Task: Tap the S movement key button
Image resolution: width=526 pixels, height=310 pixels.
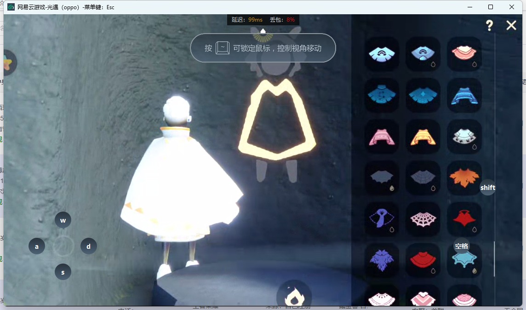Action: [x=63, y=272]
